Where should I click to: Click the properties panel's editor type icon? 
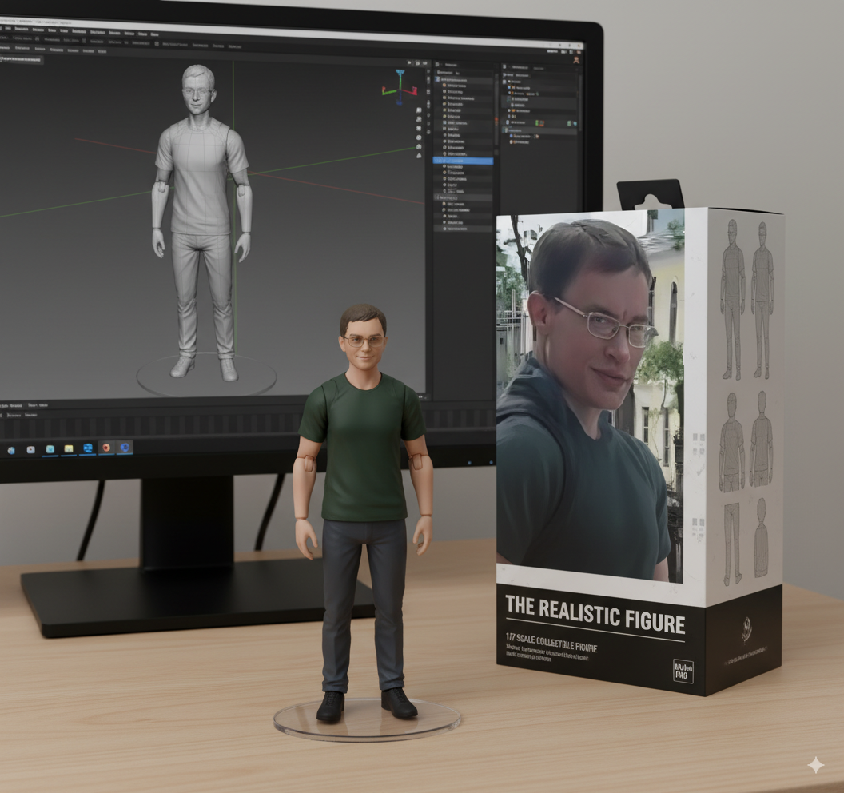click(504, 67)
